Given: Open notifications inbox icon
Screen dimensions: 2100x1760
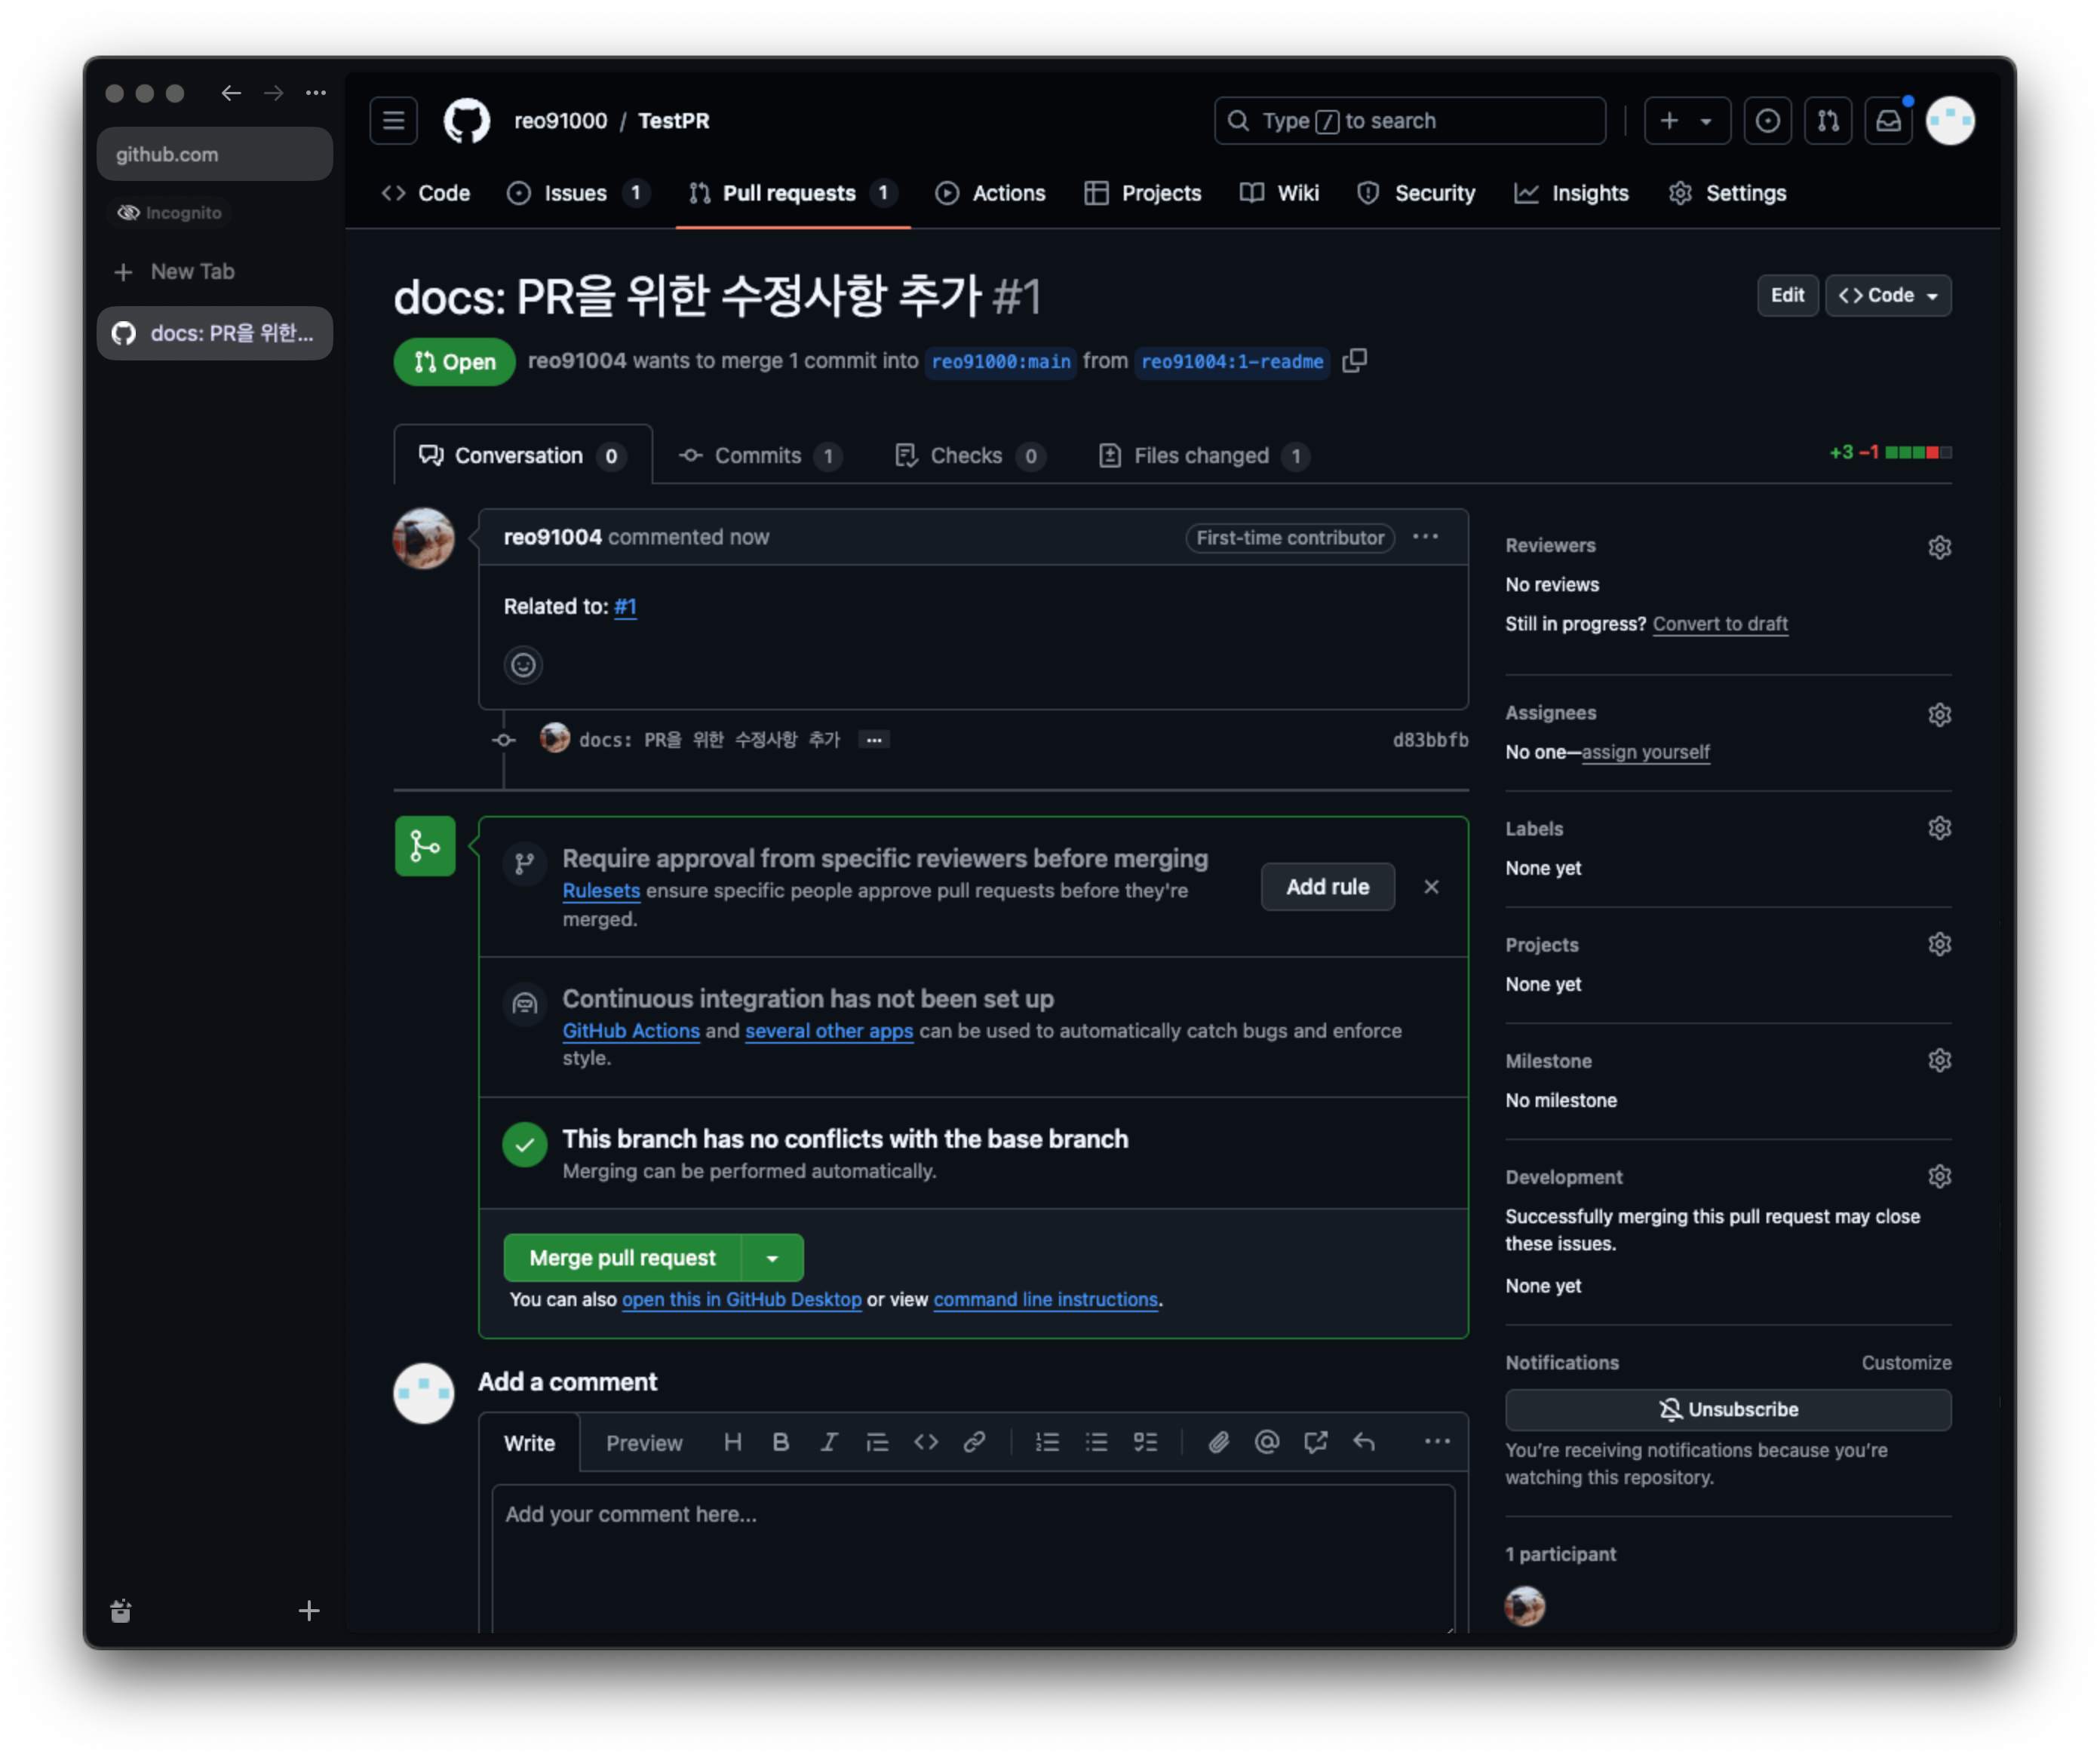Looking at the screenshot, I should click(1887, 121).
